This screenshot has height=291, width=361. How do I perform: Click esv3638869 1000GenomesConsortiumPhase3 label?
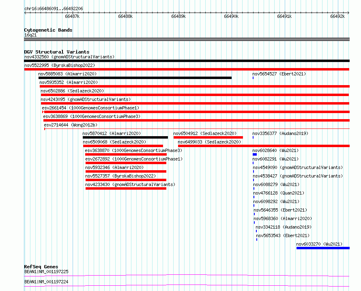(92, 116)
